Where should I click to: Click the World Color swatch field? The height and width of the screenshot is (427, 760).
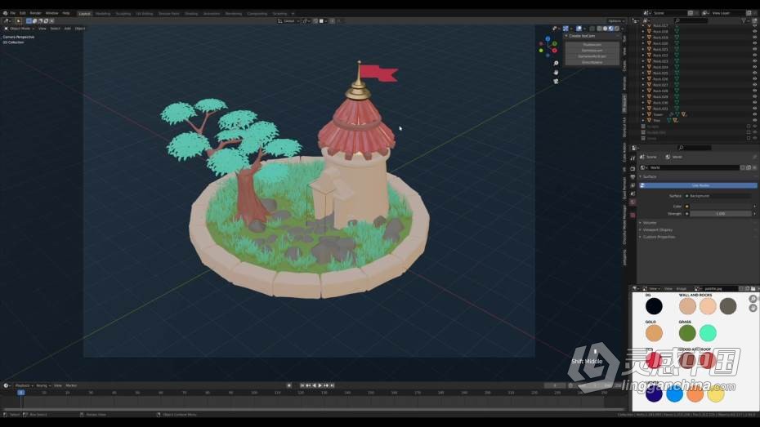(722, 207)
